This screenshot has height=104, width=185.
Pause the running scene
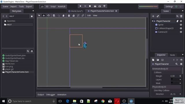pyautogui.click(x=85, y=6)
